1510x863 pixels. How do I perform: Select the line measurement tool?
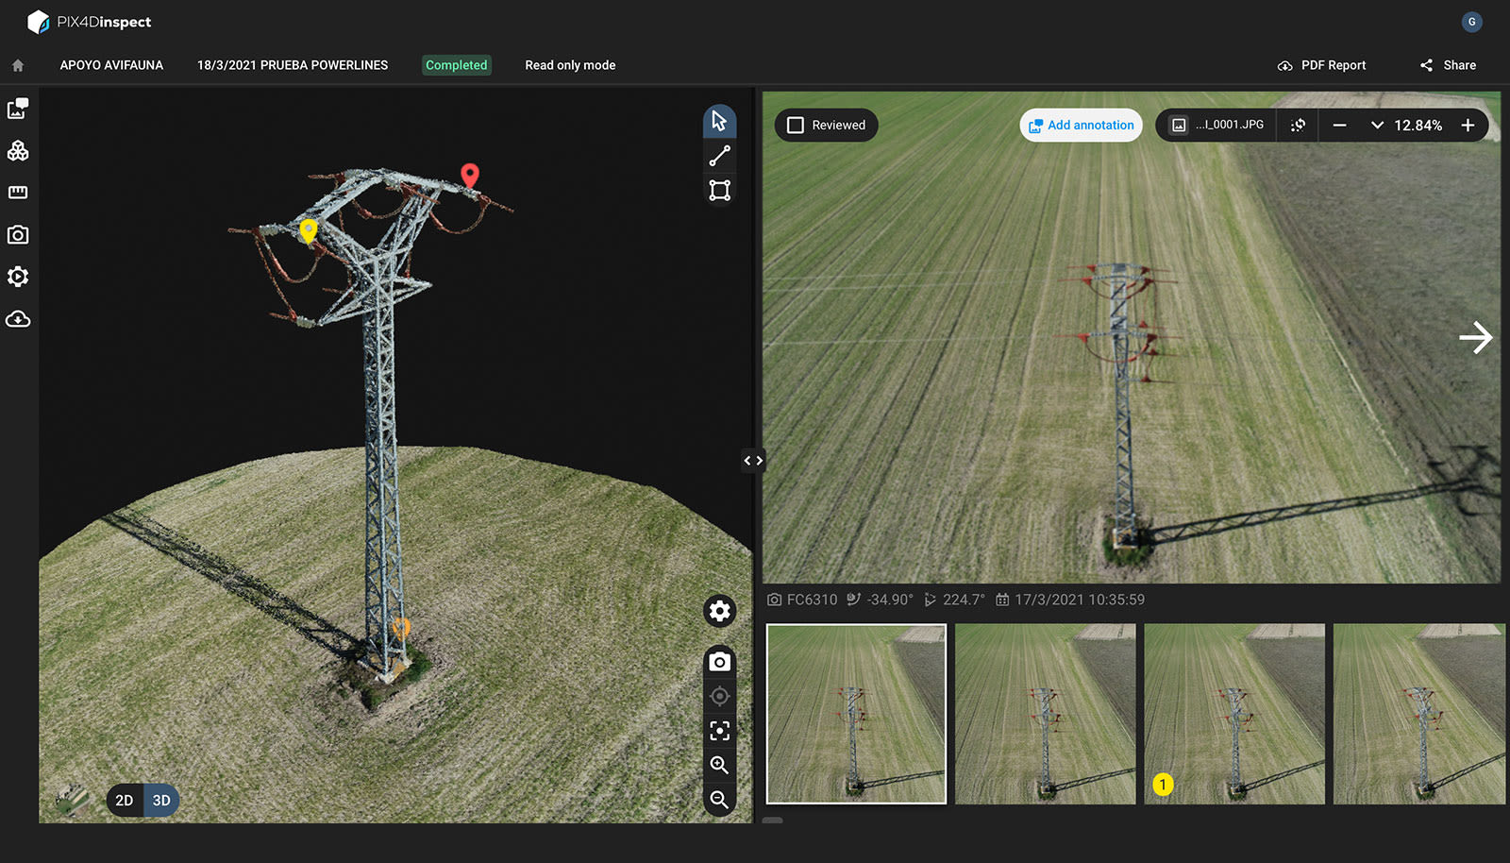pos(719,155)
